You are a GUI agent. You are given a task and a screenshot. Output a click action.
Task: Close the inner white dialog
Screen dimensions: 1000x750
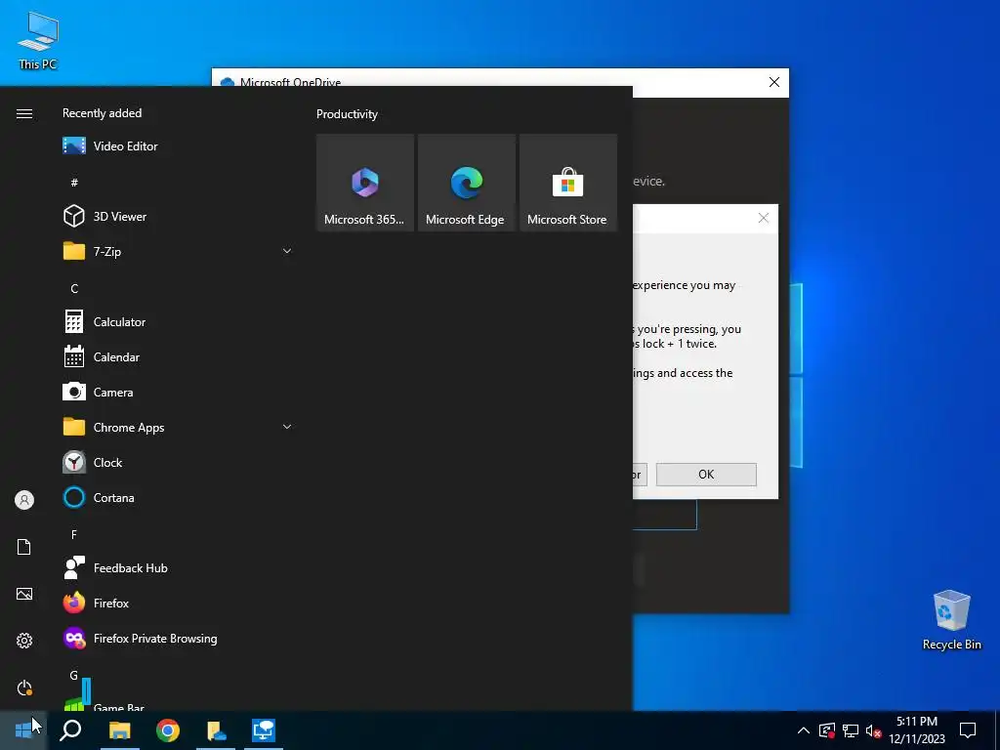764,218
